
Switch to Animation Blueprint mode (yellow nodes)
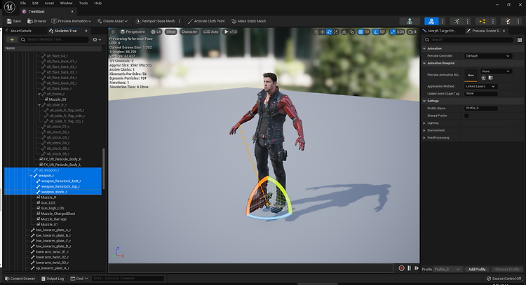483,22
